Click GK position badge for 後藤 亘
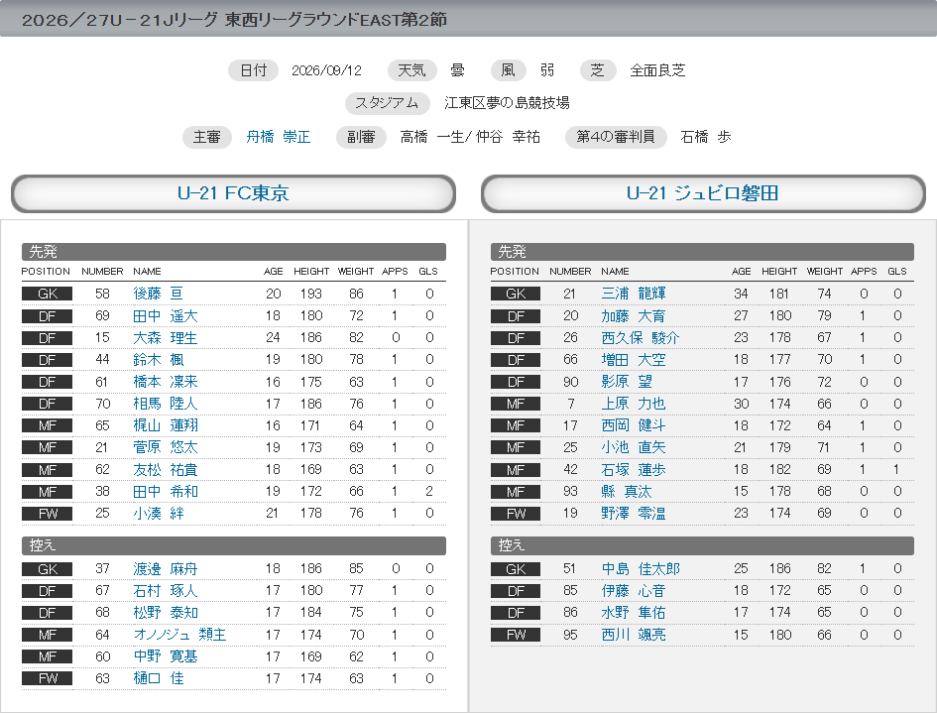 pos(48,294)
